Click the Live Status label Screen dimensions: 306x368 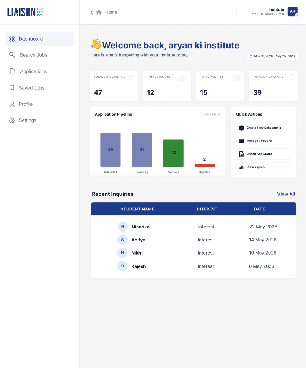tap(212, 115)
